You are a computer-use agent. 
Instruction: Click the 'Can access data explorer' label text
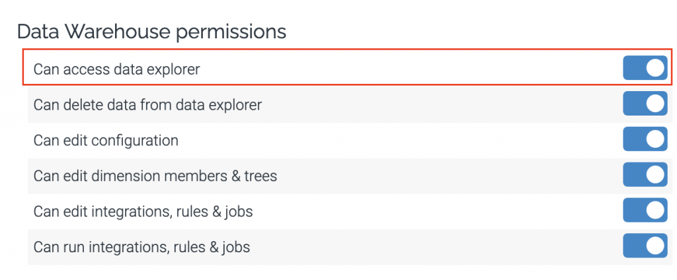pyautogui.click(x=116, y=69)
